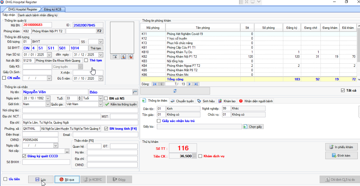This screenshot has width=360, height=186.
Task: Go to next row navigation icon
Action: point(189,84)
